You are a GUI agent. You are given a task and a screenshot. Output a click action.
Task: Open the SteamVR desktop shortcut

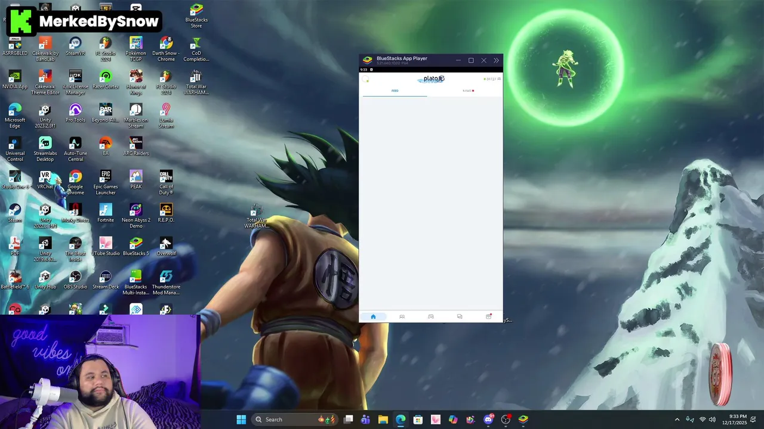[x=75, y=46]
